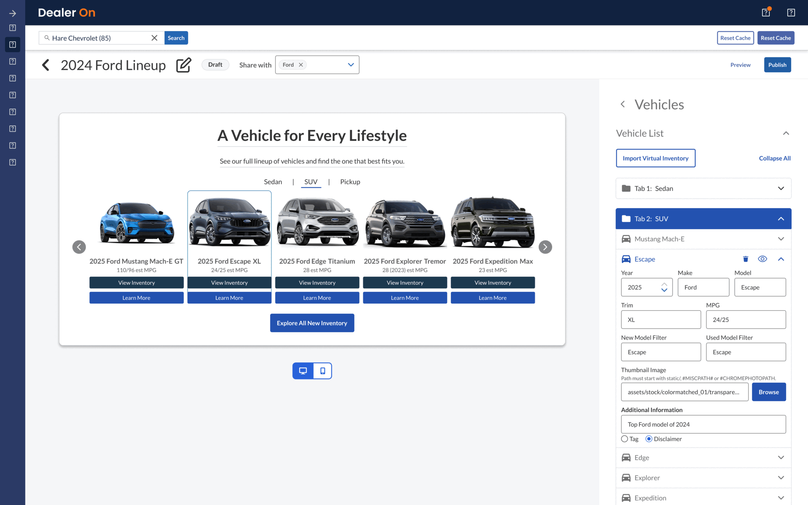Focus the New Model Filter field
This screenshot has height=505, width=808.
click(x=661, y=352)
